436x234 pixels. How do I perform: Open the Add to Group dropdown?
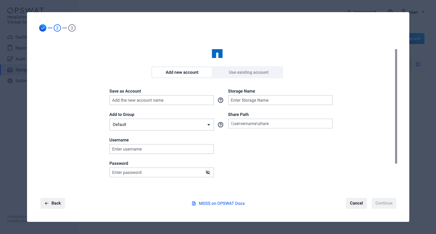tap(162, 125)
